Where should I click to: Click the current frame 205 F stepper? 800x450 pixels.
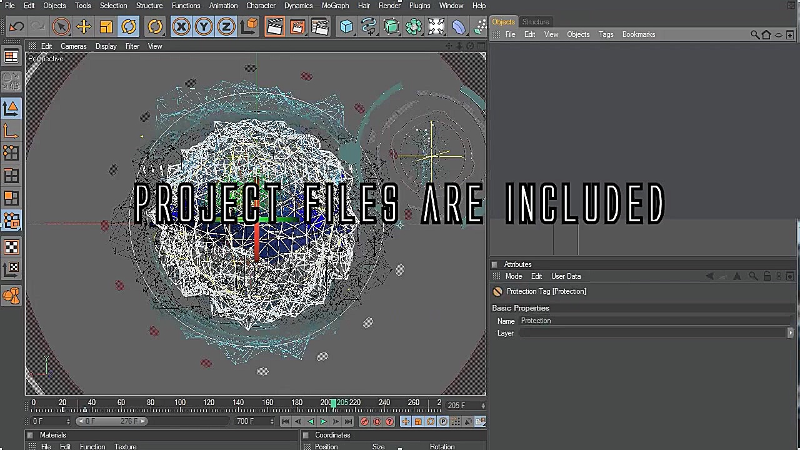(483, 406)
